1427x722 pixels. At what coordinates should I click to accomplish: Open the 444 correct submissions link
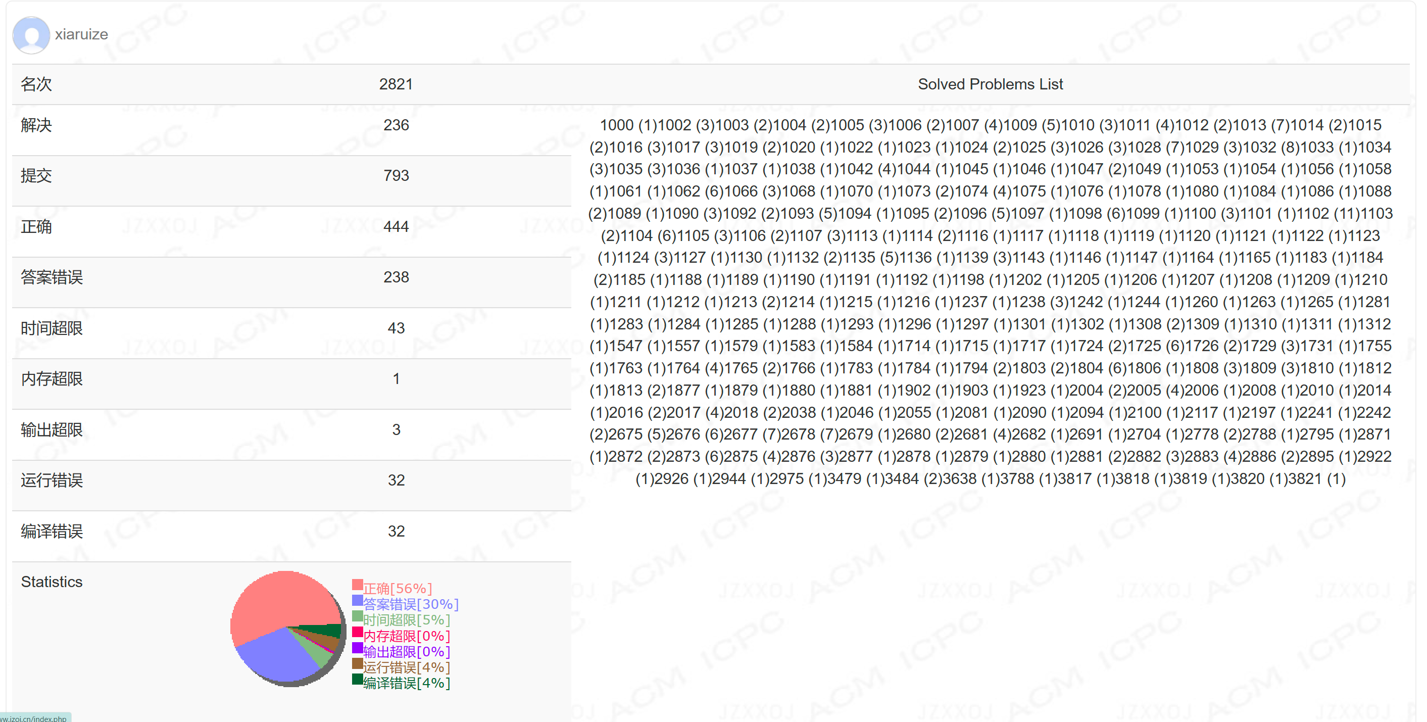pos(396,227)
